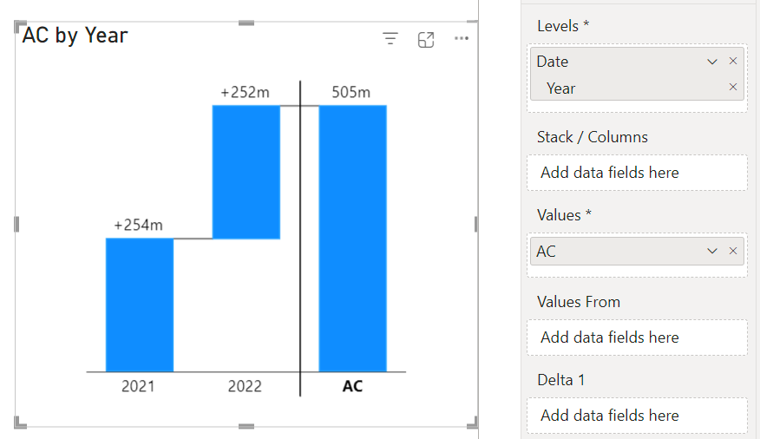The image size is (760, 439).
Task: Click the 2021 axis label
Action: pos(139,386)
